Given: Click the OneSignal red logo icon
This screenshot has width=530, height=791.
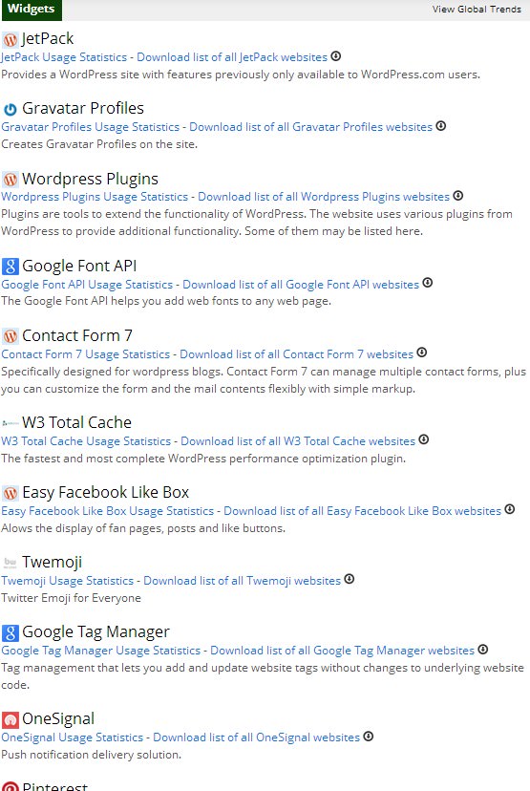Looking at the screenshot, I should (11, 718).
